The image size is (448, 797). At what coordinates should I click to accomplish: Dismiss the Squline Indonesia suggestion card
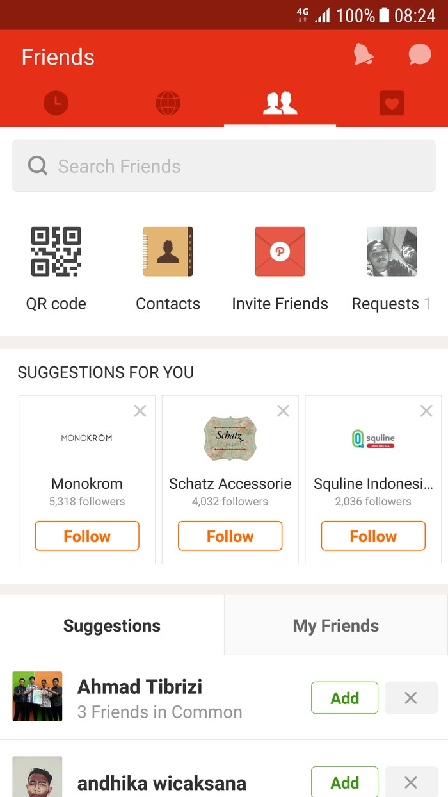click(426, 411)
